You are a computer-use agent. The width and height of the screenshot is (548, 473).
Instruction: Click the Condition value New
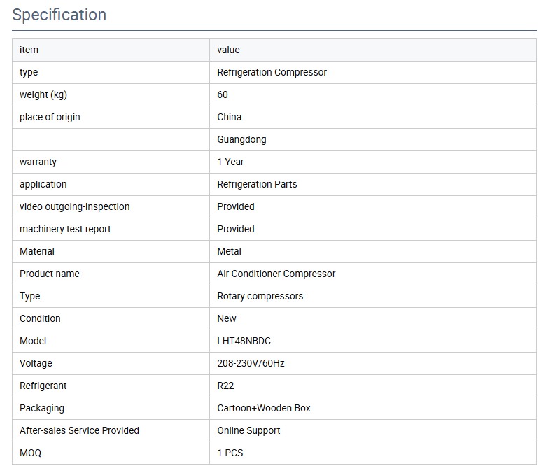coord(227,318)
